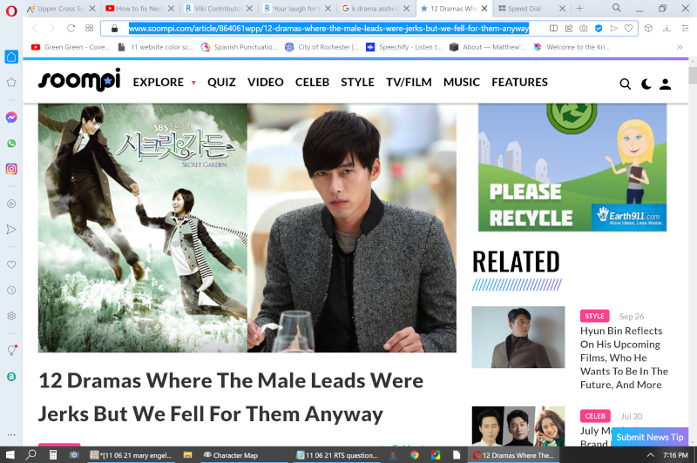
Task: Open the City of Rochester bookmark
Action: pos(321,47)
